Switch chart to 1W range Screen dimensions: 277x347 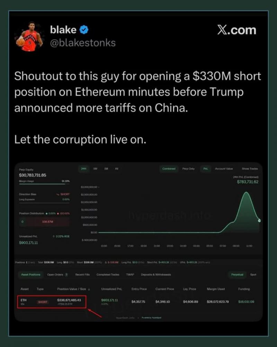coord(95,169)
